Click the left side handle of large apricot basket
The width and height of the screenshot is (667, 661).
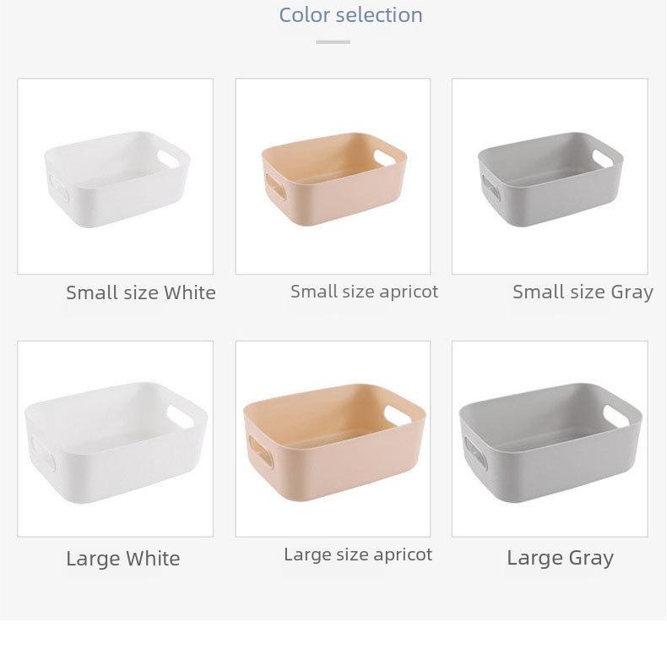(x=261, y=451)
